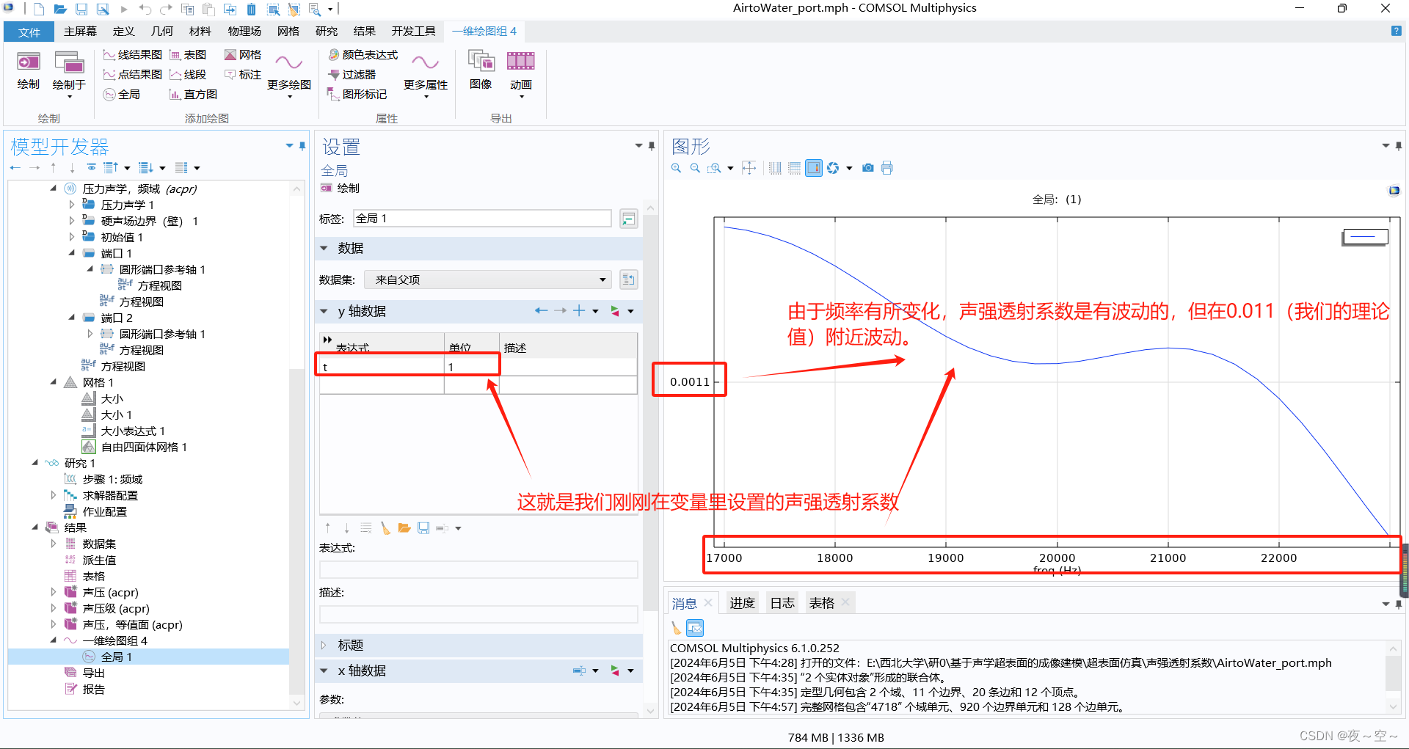The height and width of the screenshot is (749, 1409).
Task: Add a 表图 table graph
Action: [x=188, y=55]
